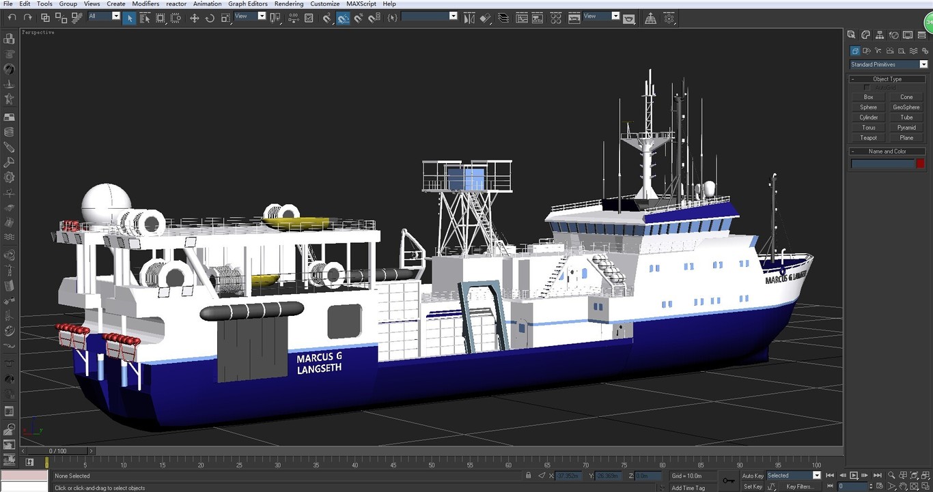Activate the Select Object arrow tool

click(129, 18)
